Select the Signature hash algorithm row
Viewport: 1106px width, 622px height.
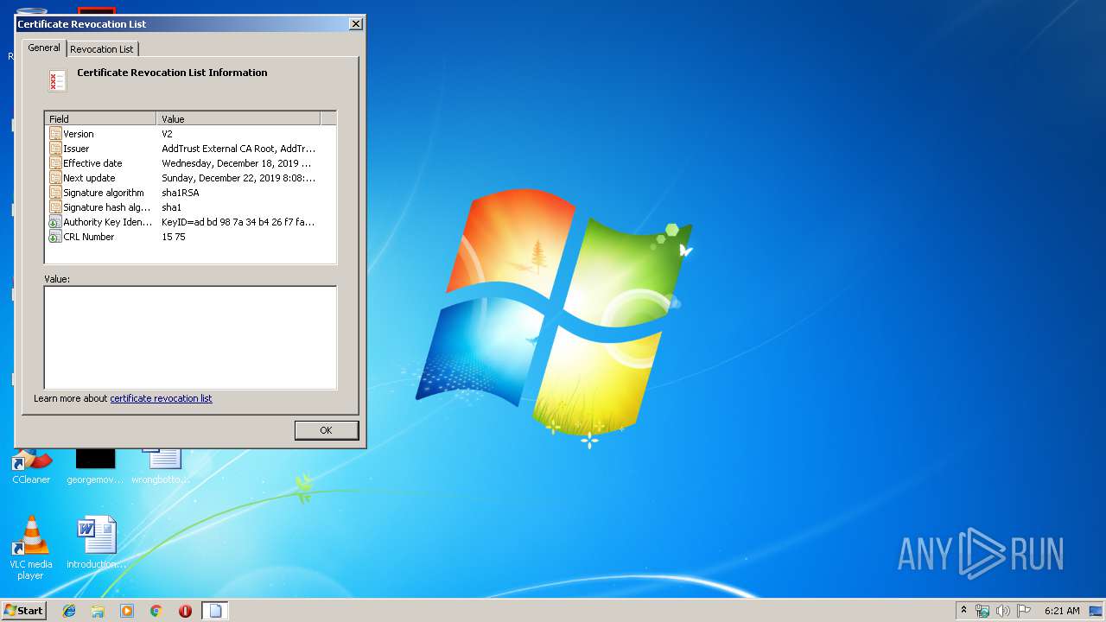tap(190, 207)
